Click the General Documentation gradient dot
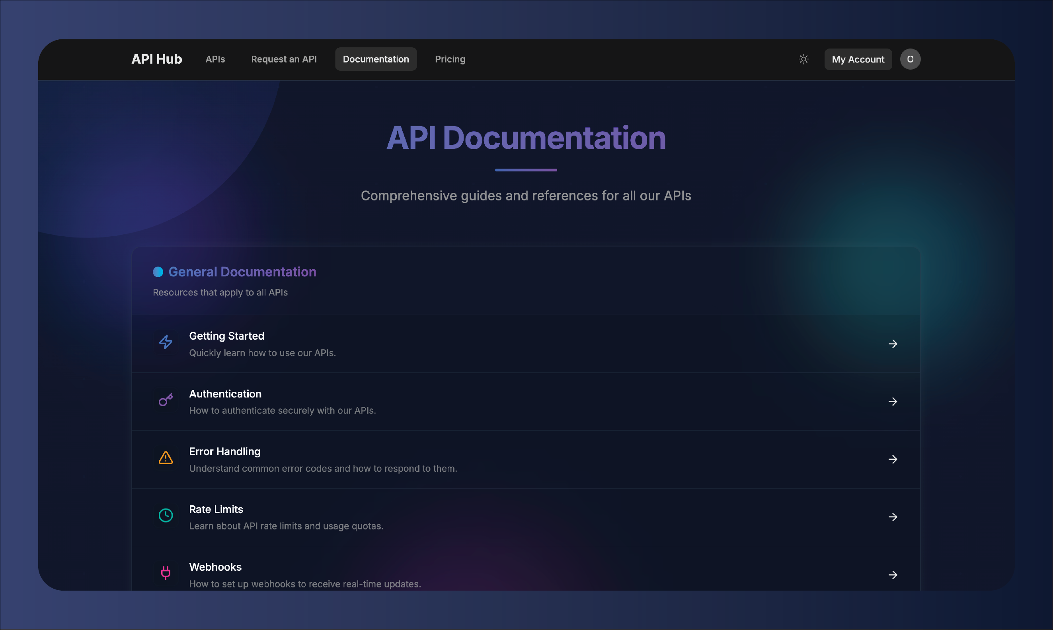The width and height of the screenshot is (1053, 630). [x=158, y=272]
